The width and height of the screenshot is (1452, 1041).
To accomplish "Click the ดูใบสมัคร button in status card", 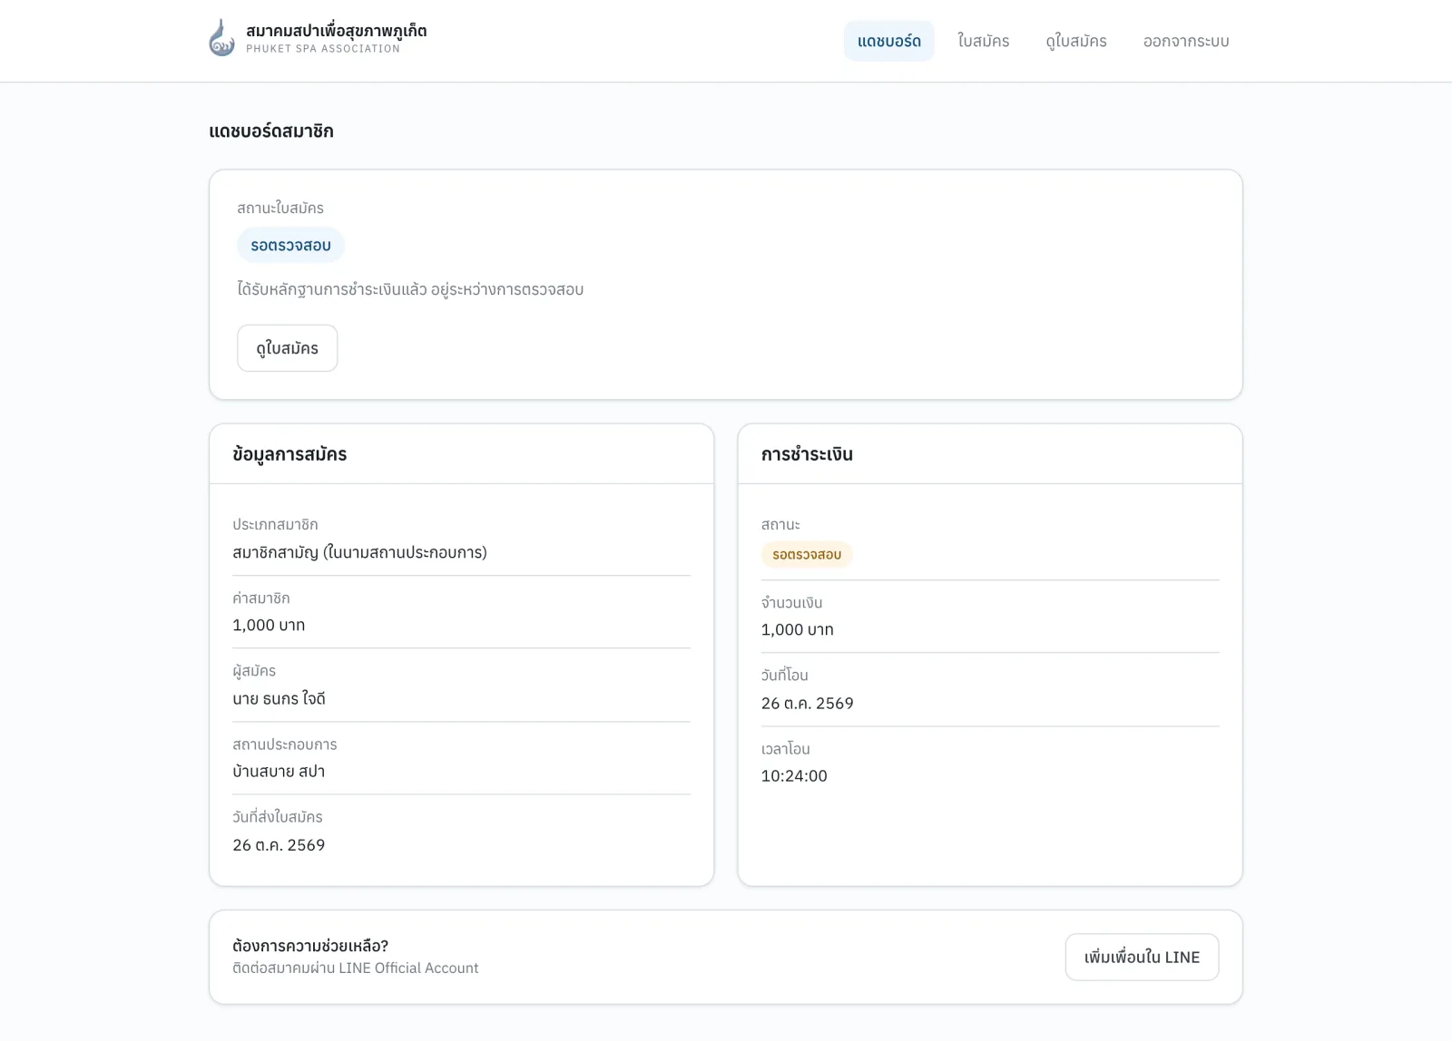I will click(x=288, y=348).
